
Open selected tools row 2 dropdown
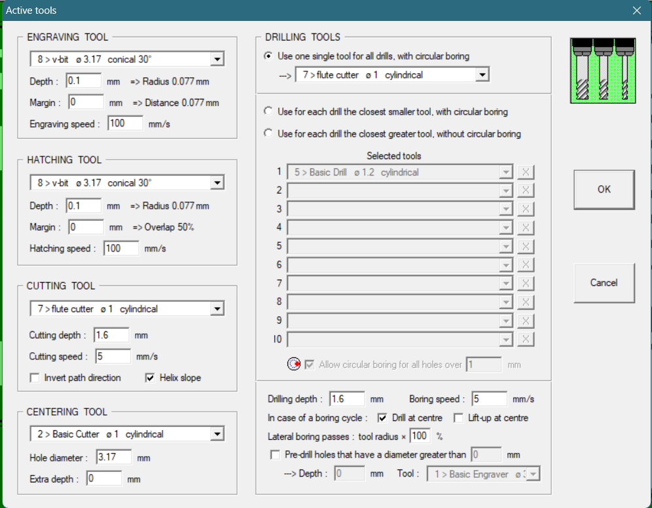505,190
